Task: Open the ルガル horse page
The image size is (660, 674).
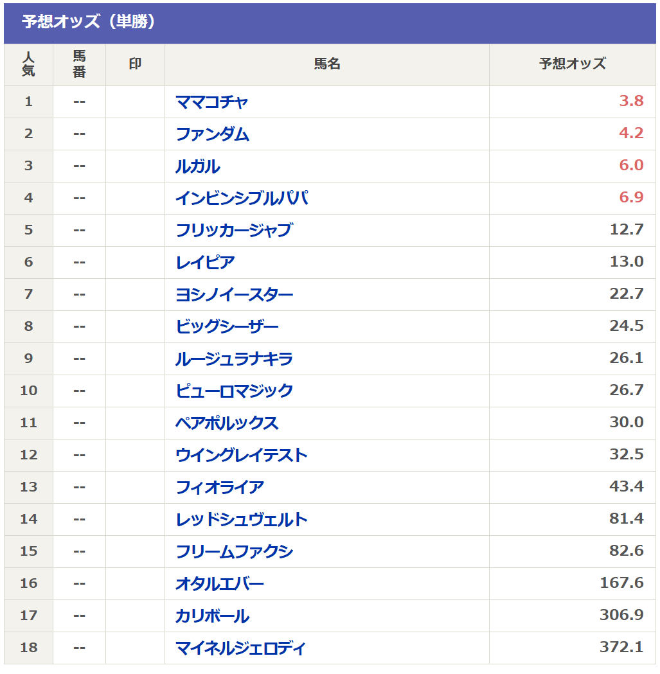Action: tap(197, 166)
